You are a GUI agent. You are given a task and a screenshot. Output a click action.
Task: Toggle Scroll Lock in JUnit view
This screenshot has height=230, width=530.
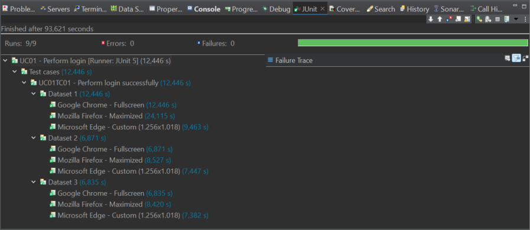(x=467, y=20)
